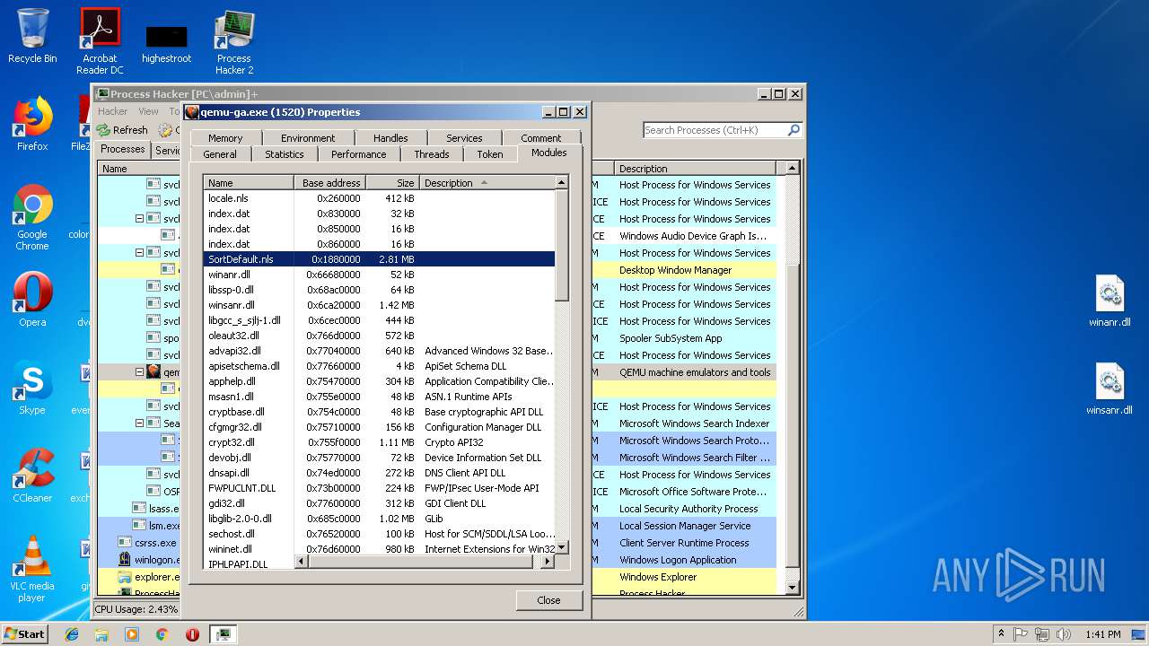The width and height of the screenshot is (1149, 646).
Task: Open VLC media player desktop shortcut
Action: (32, 569)
